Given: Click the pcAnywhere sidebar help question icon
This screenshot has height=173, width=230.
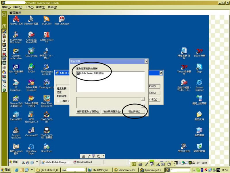Looking at the screenshot, I should coord(4,26).
